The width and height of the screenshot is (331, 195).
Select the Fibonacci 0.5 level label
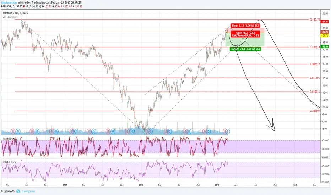click(x=315, y=78)
